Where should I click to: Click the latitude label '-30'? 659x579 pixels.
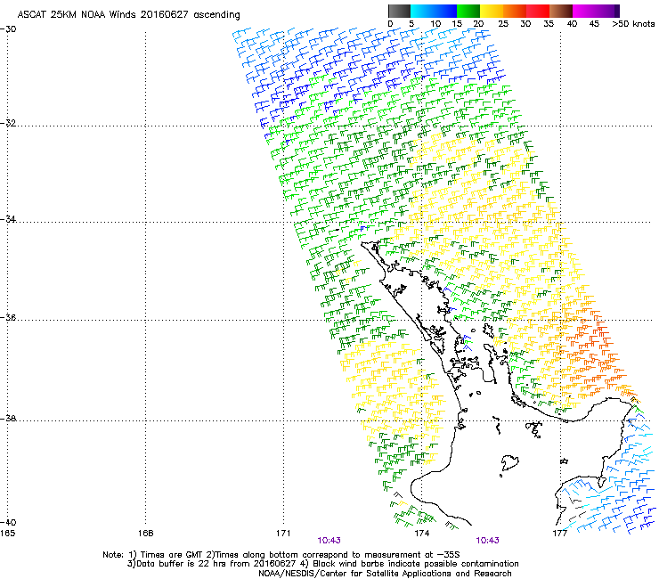[x=8, y=29]
